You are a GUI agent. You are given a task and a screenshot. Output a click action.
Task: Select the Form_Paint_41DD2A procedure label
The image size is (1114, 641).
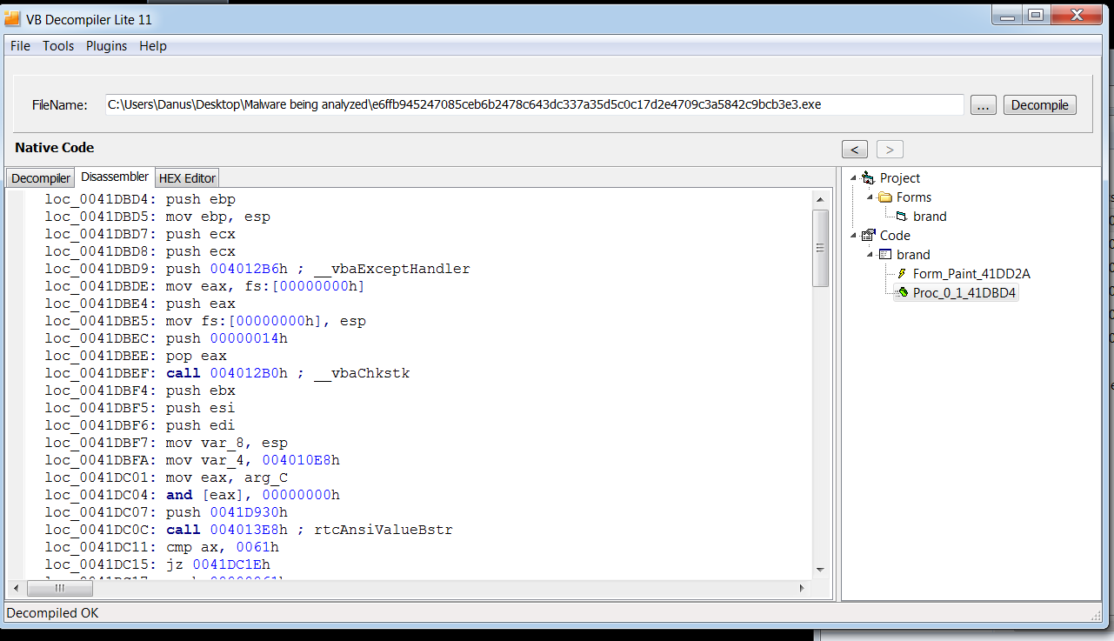(971, 274)
